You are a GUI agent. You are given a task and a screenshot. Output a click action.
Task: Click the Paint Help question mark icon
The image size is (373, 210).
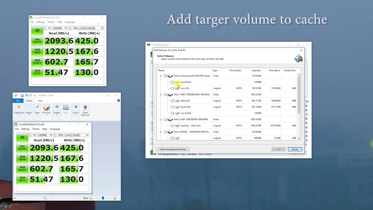pyautogui.click(x=119, y=101)
